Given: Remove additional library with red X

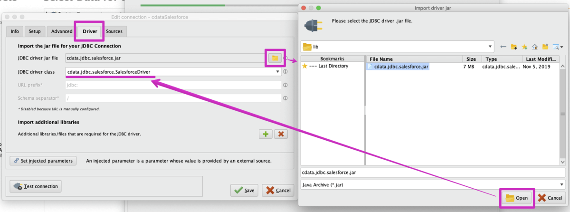Looking at the screenshot, I should coord(281,134).
